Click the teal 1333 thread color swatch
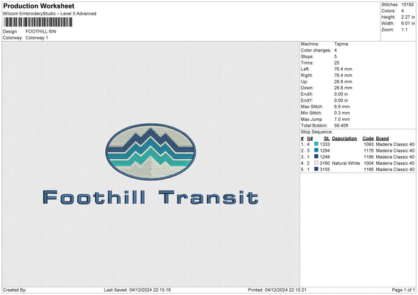The image size is (418, 295). click(316, 144)
